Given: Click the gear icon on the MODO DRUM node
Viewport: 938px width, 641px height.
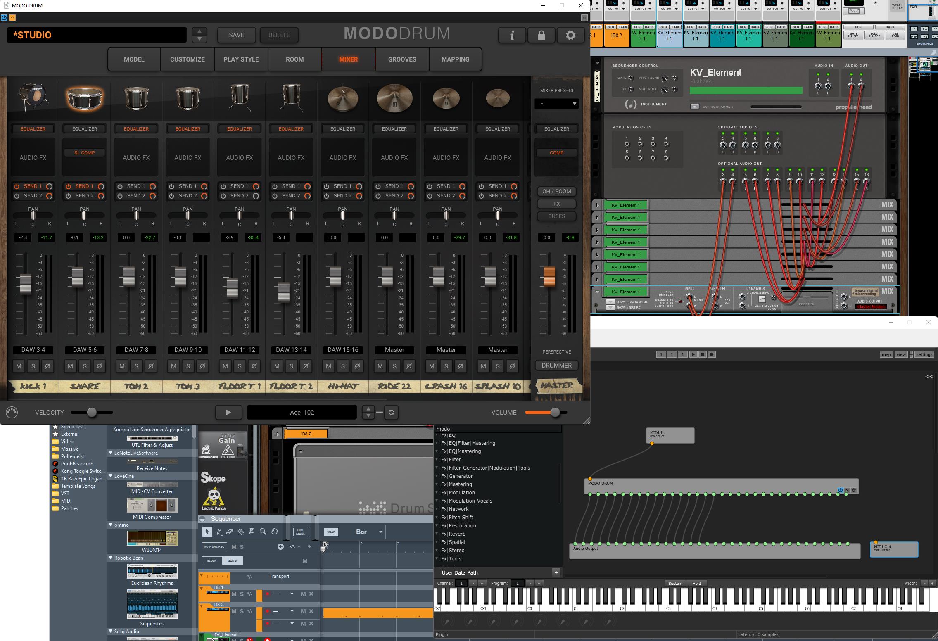Looking at the screenshot, I should point(854,490).
